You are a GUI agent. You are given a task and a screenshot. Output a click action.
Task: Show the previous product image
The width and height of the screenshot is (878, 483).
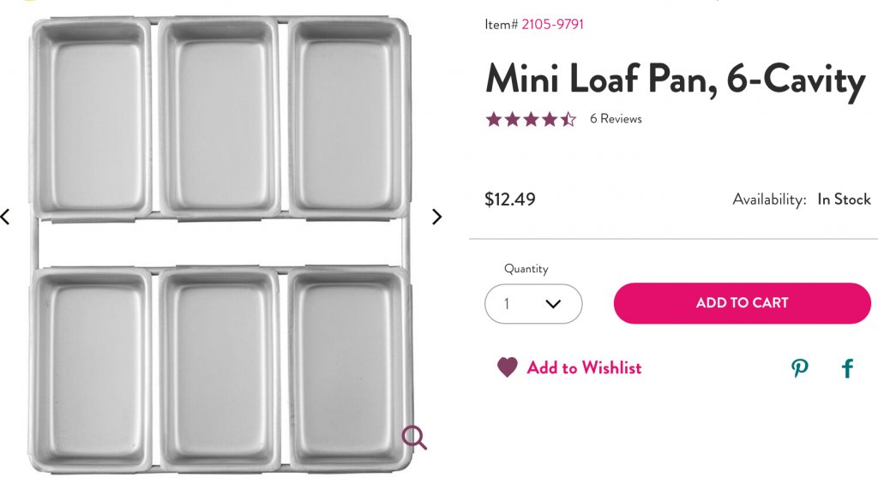click(x=5, y=217)
